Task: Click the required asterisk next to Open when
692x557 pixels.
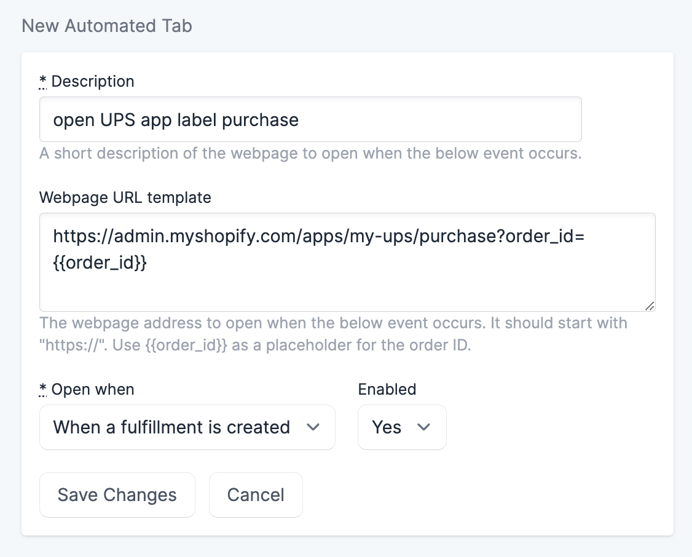Action: pyautogui.click(x=43, y=389)
